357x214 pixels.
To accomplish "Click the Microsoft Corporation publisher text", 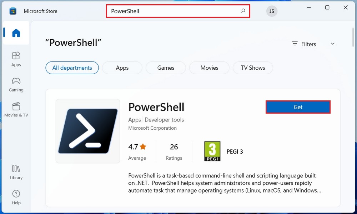I will [x=152, y=128].
